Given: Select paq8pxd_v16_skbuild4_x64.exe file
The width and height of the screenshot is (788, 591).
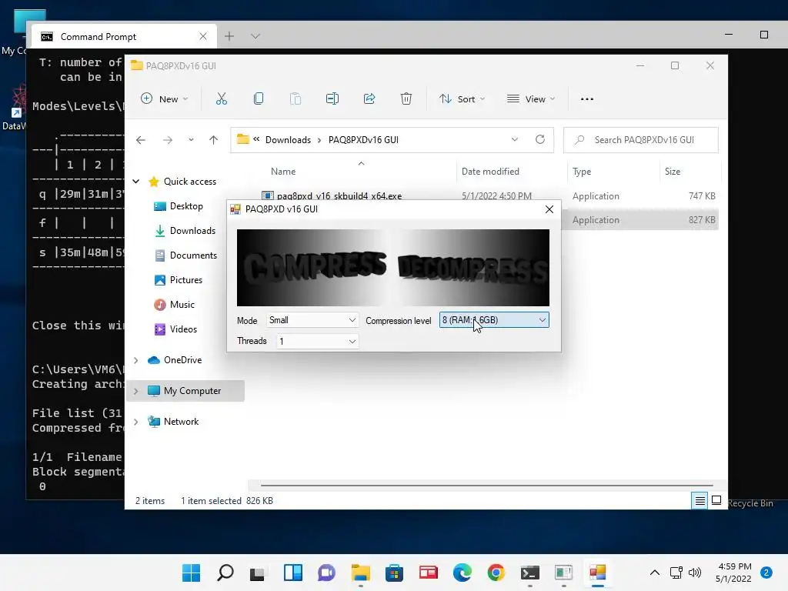Looking at the screenshot, I should coord(339,196).
